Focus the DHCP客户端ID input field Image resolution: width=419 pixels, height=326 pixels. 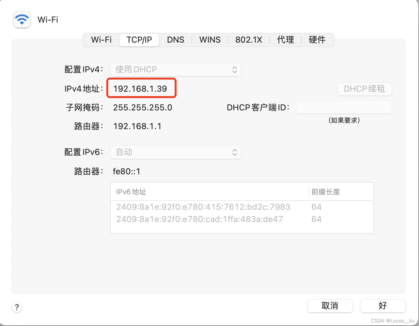(x=344, y=107)
